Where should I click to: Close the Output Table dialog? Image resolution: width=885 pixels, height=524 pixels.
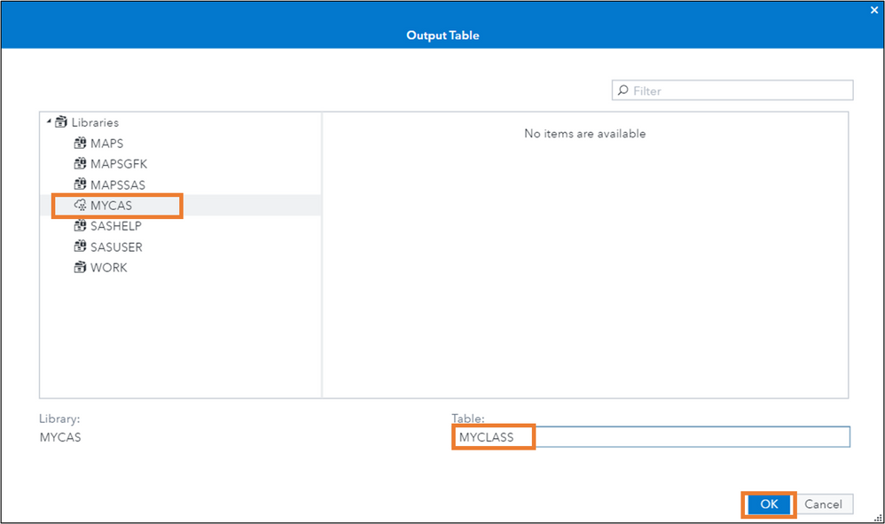tap(874, 10)
